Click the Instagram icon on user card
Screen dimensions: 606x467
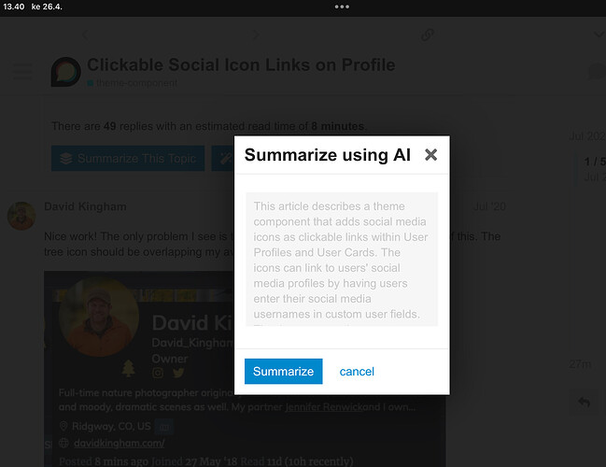pos(158,373)
